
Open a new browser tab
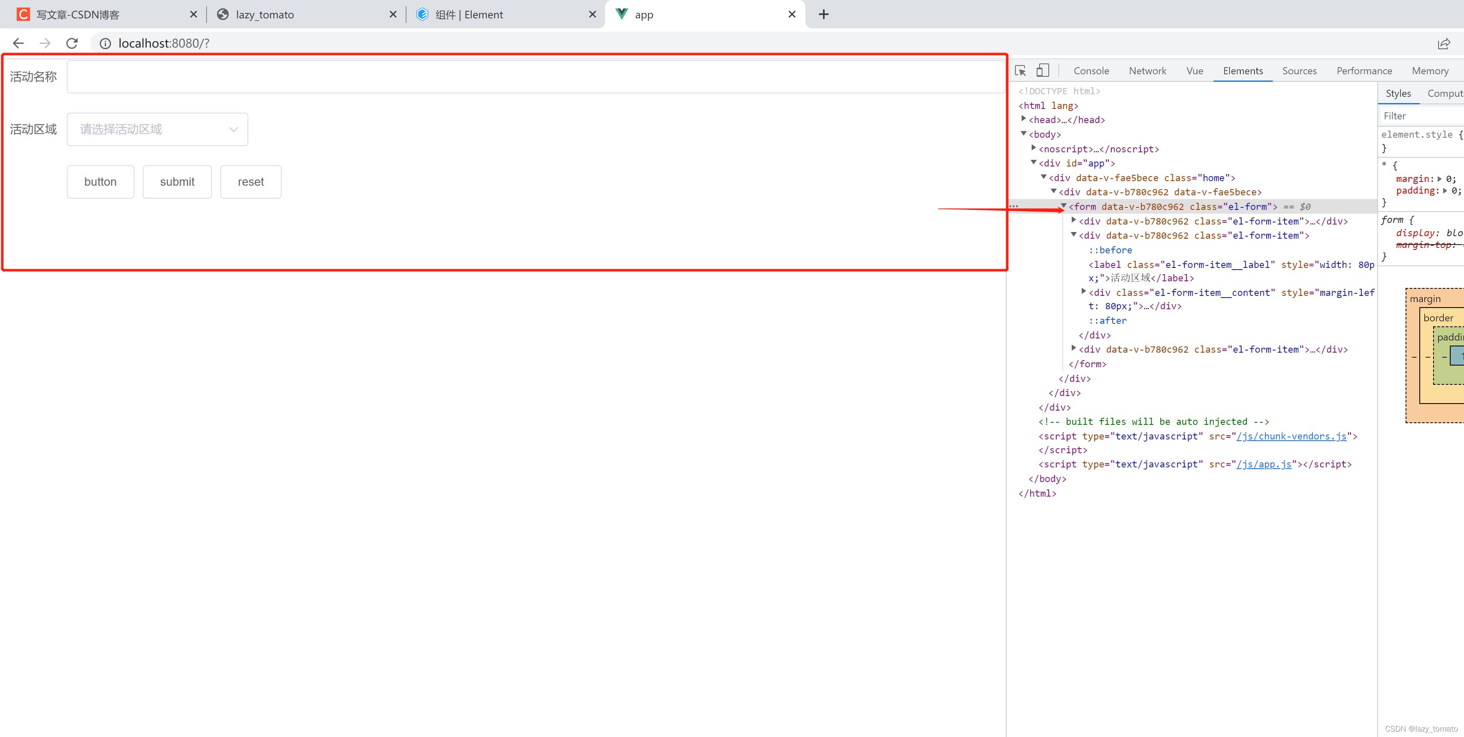pos(823,14)
